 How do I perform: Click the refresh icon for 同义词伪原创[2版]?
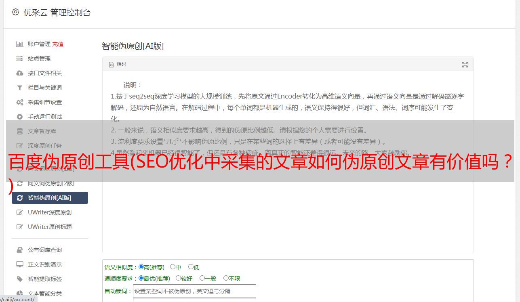tap(19, 183)
